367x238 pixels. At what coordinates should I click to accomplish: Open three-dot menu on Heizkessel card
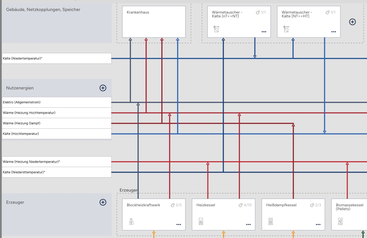248,225
